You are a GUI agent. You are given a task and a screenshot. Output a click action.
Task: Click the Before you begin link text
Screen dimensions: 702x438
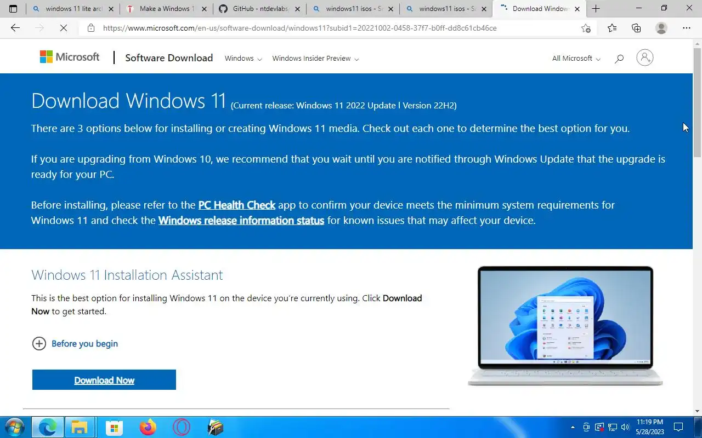pos(84,343)
